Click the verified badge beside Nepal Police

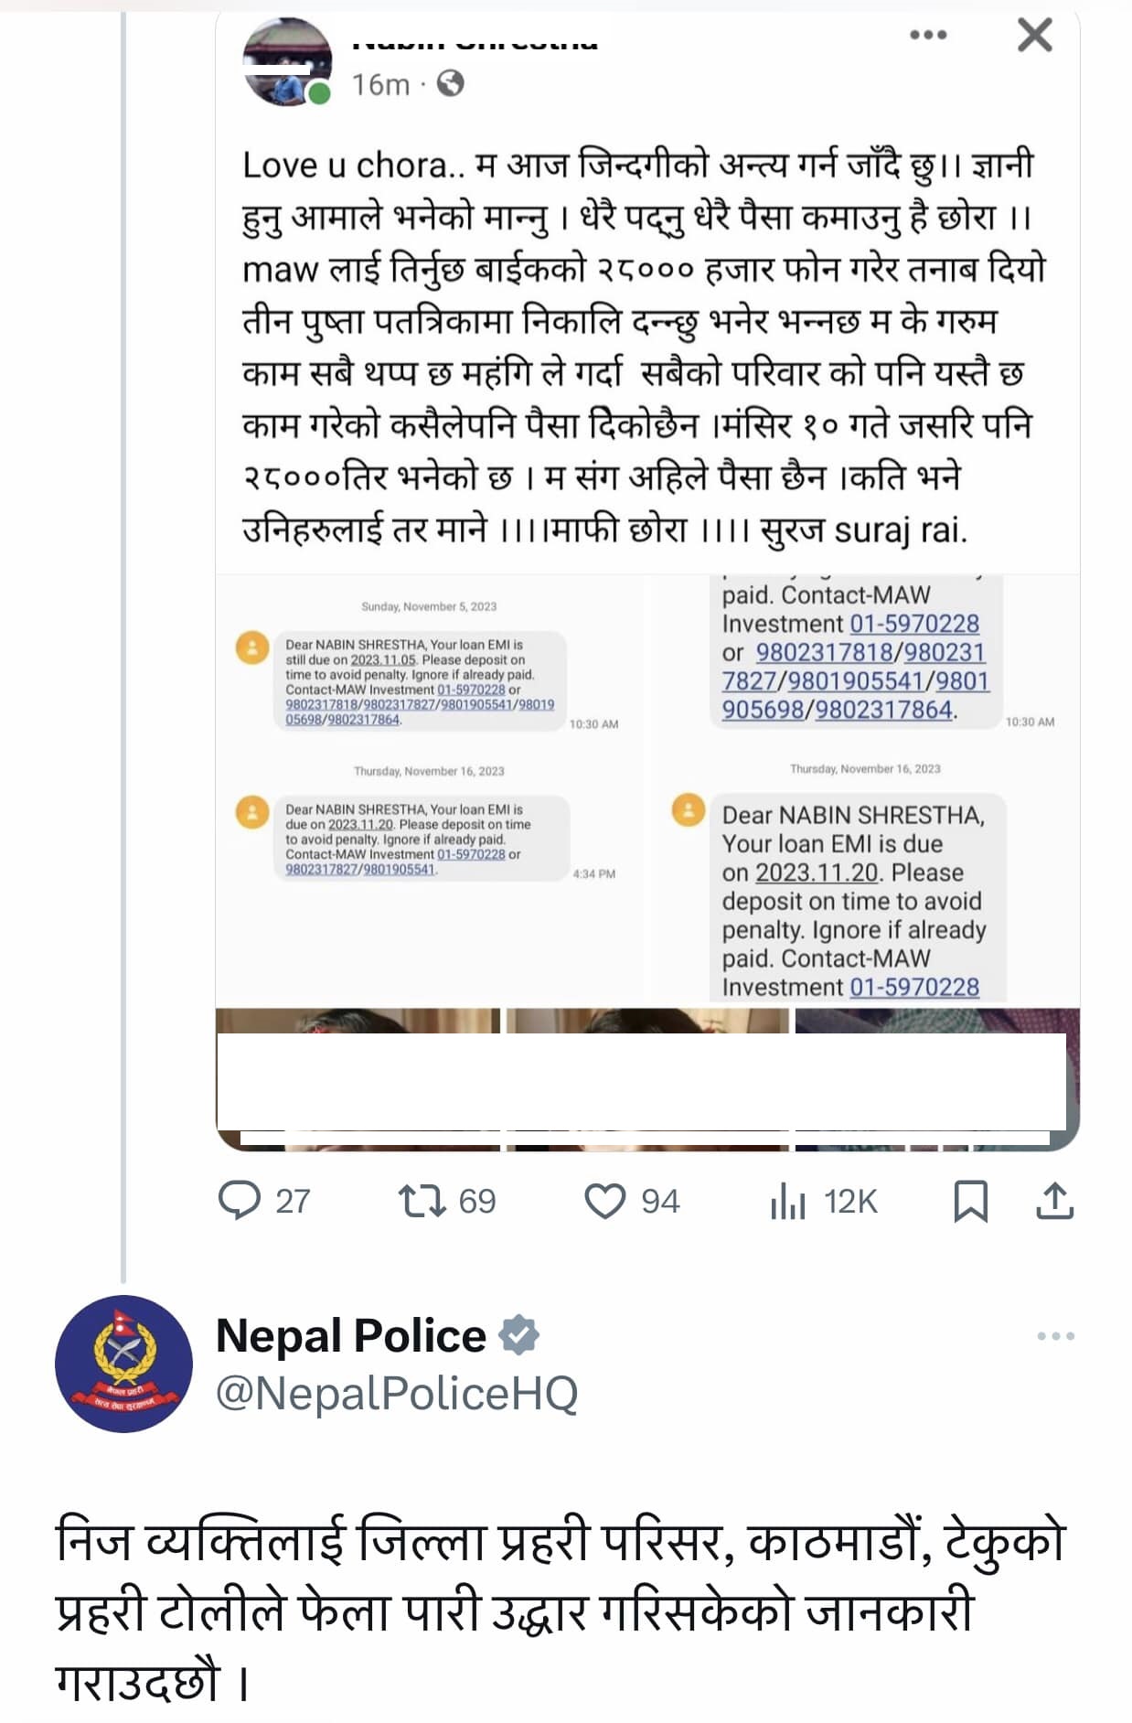519,1335
